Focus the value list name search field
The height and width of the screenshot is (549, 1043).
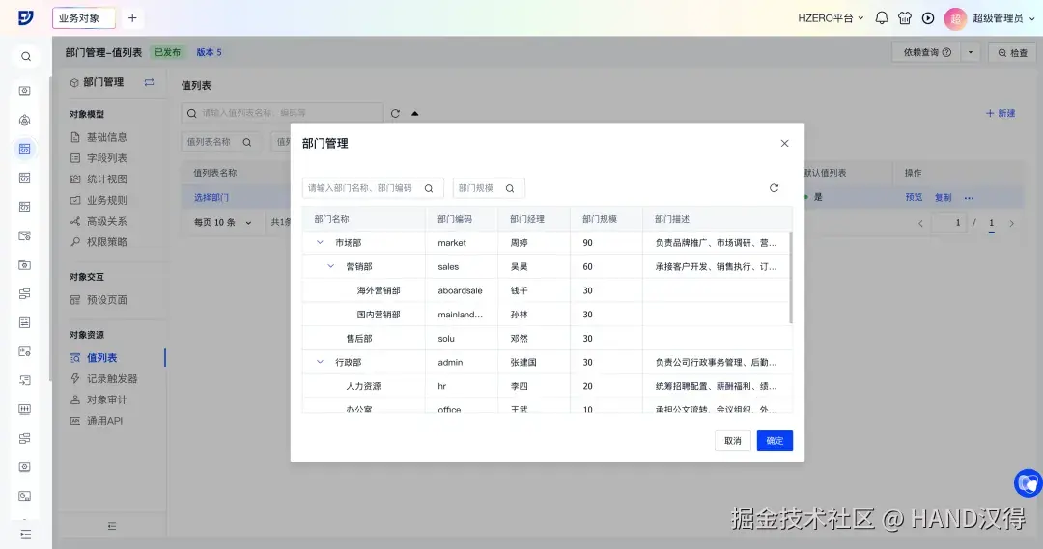[282, 113]
